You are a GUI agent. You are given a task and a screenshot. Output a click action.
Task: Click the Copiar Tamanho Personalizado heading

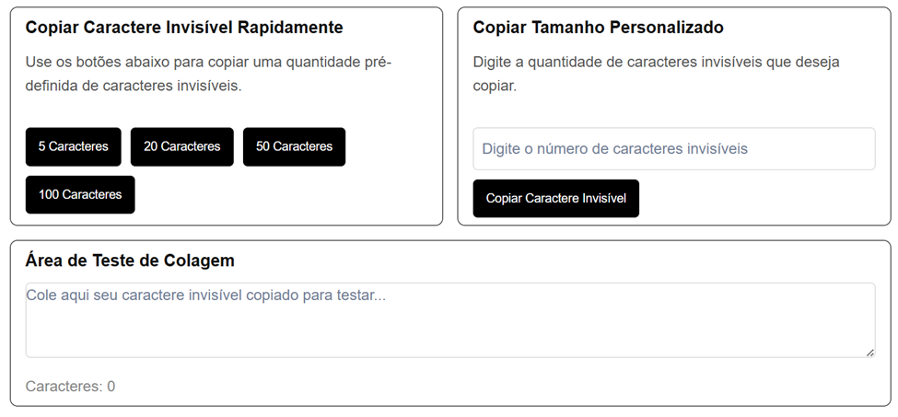click(x=598, y=28)
